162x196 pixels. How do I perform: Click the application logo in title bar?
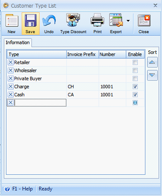(6, 6)
